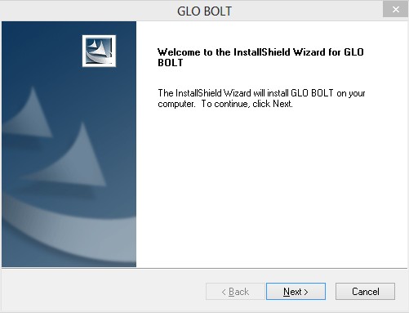Click the left chevron on the Back button
409x313 pixels.
click(x=224, y=292)
